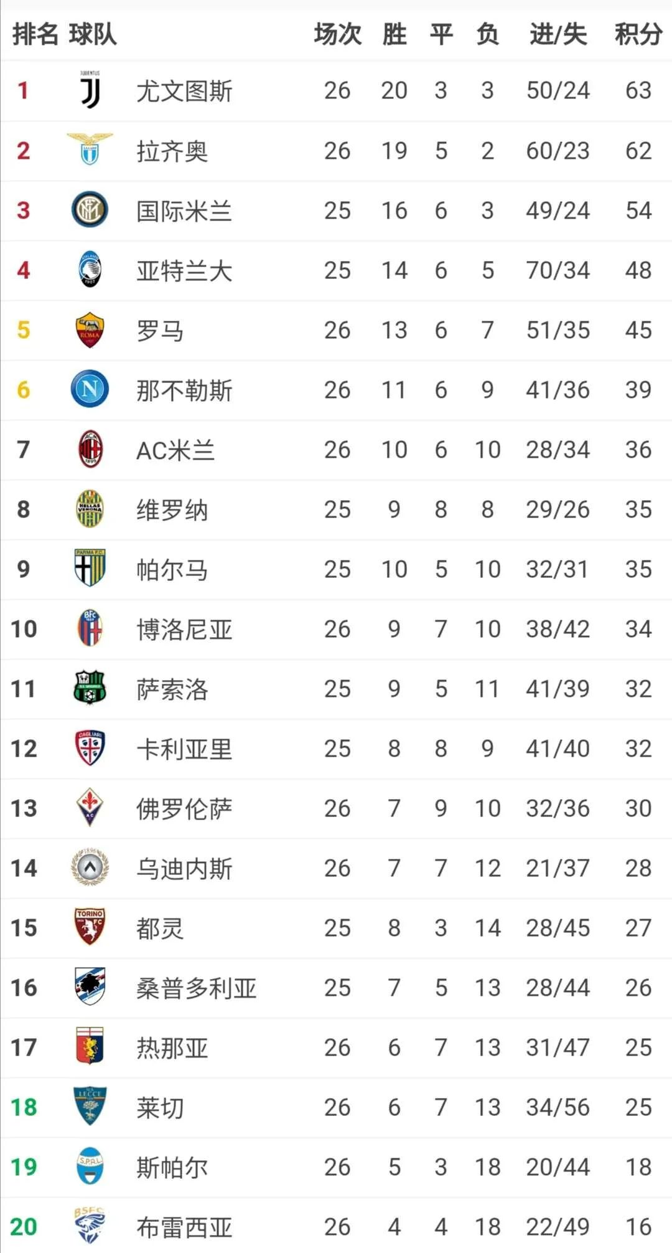Click the Brescia lion logo
Viewport: 672px width, 1253px height.
(x=90, y=1225)
